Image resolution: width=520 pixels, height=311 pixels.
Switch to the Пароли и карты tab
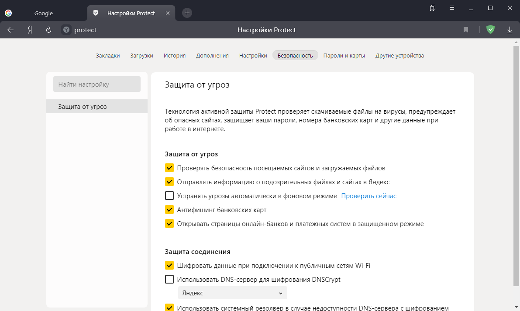[344, 55]
